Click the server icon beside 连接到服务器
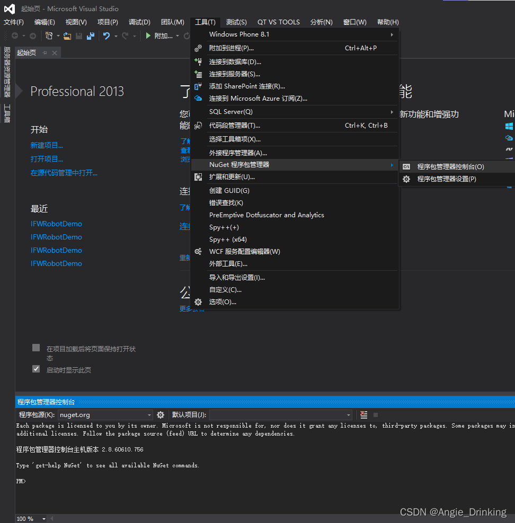This screenshot has width=515, height=523. 198,74
